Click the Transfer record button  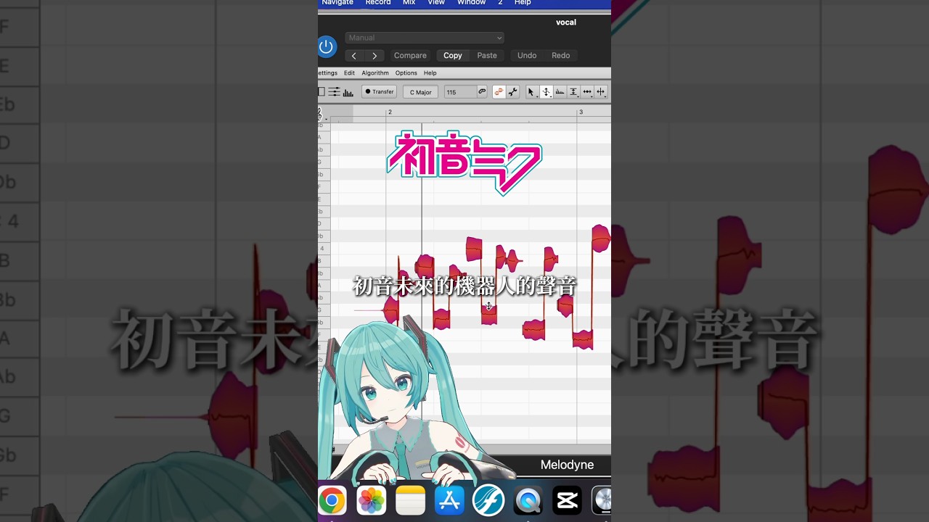pyautogui.click(x=379, y=92)
